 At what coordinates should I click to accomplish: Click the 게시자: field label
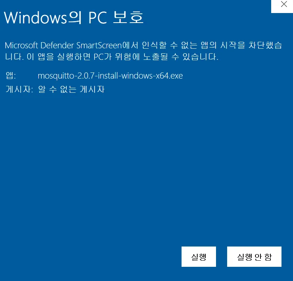tap(20, 89)
